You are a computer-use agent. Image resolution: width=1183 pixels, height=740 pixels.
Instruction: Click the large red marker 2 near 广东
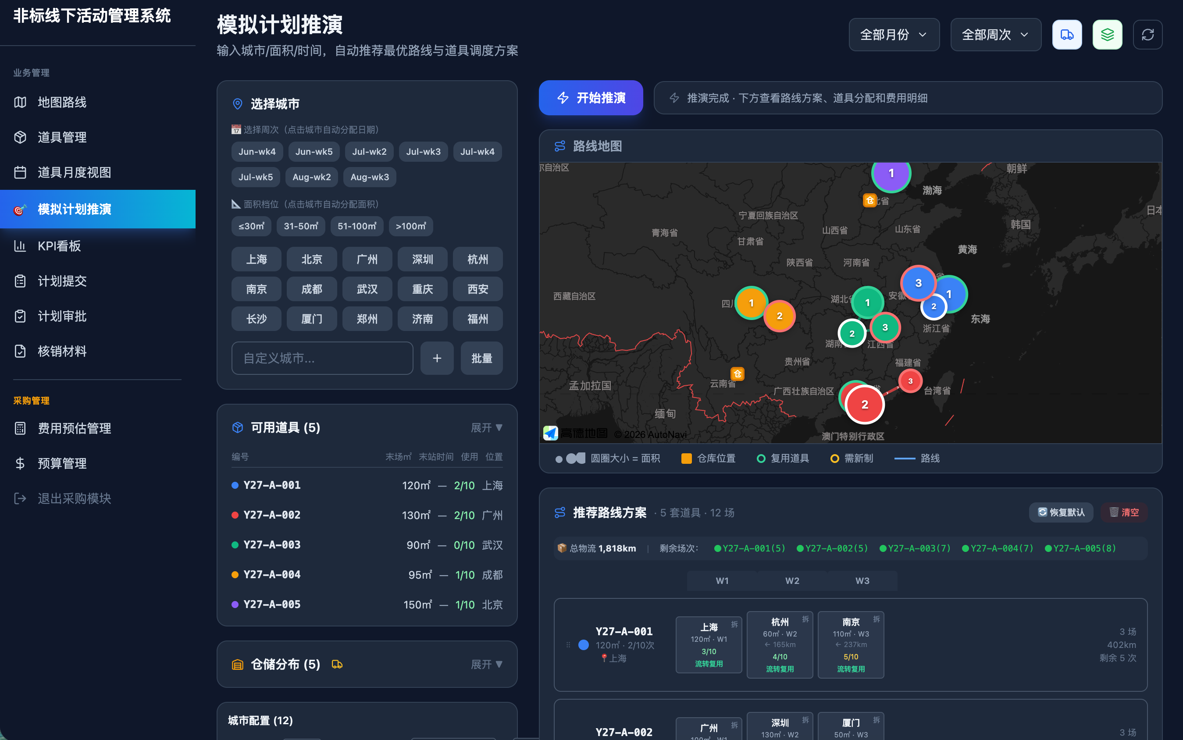point(865,404)
